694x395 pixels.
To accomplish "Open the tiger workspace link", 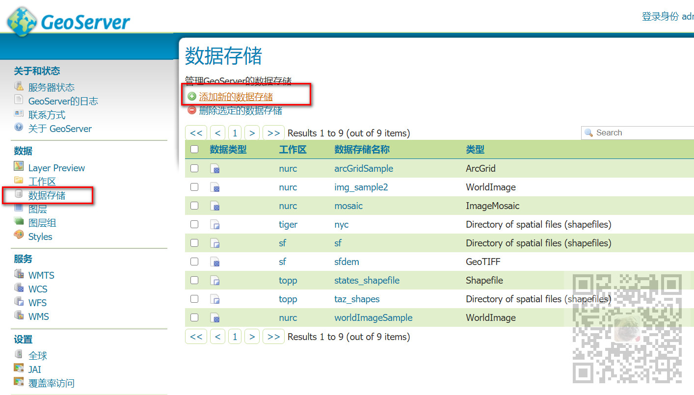I will 288,224.
